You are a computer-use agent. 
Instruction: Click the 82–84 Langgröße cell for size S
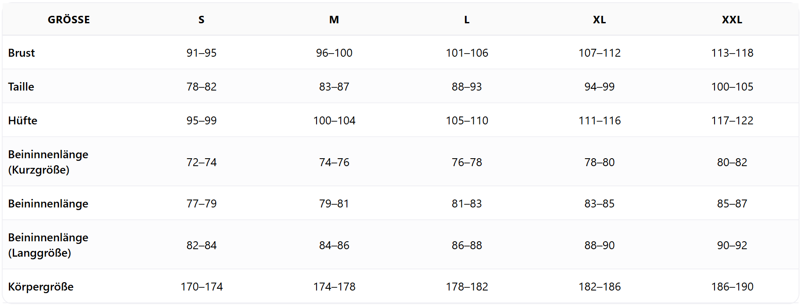(201, 245)
